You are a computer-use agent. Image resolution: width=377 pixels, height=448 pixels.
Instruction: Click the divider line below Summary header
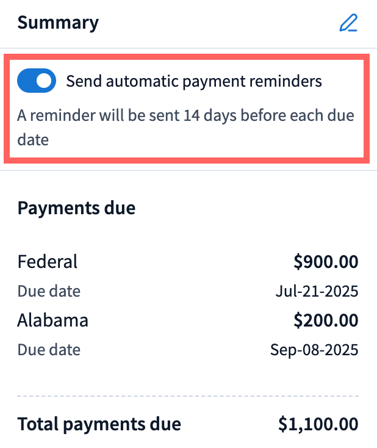[188, 48]
